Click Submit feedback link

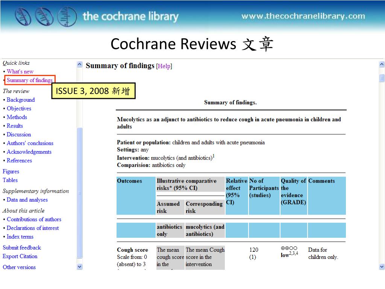22,248
